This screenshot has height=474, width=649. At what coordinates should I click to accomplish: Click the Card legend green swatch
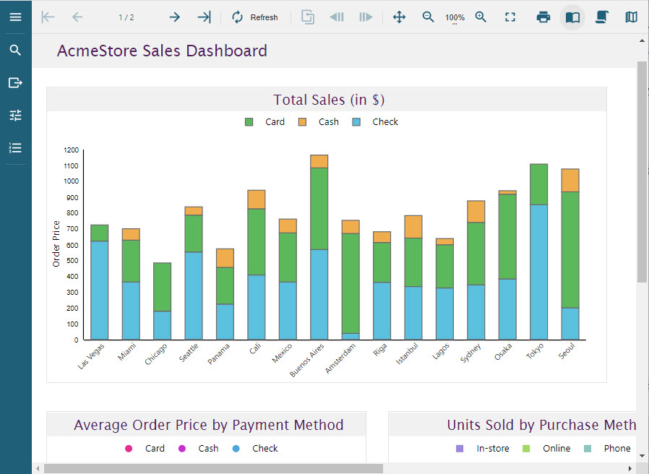[249, 122]
